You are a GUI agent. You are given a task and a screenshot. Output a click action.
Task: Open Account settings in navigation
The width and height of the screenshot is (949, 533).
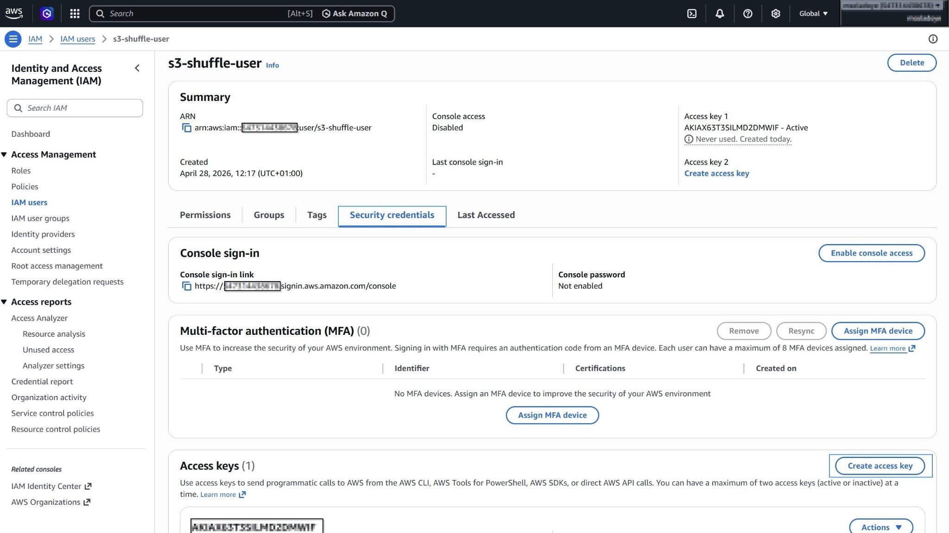point(41,250)
